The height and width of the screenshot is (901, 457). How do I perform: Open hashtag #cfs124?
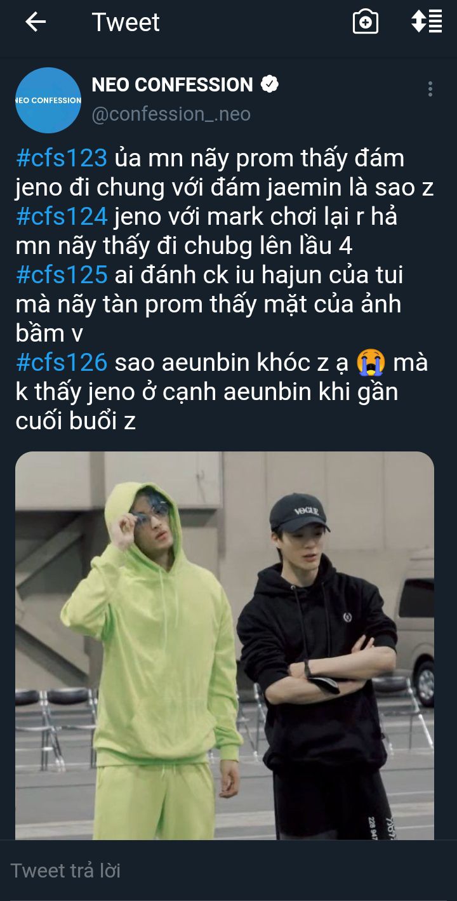[x=62, y=217]
